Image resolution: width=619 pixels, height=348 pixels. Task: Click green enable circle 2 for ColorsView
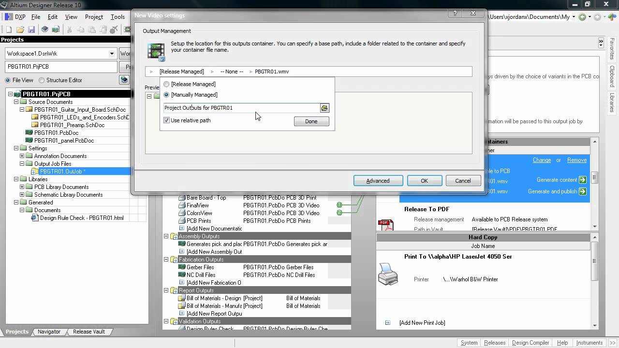[x=339, y=213]
